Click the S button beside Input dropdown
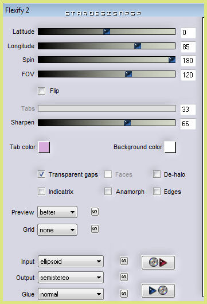 [124, 261]
